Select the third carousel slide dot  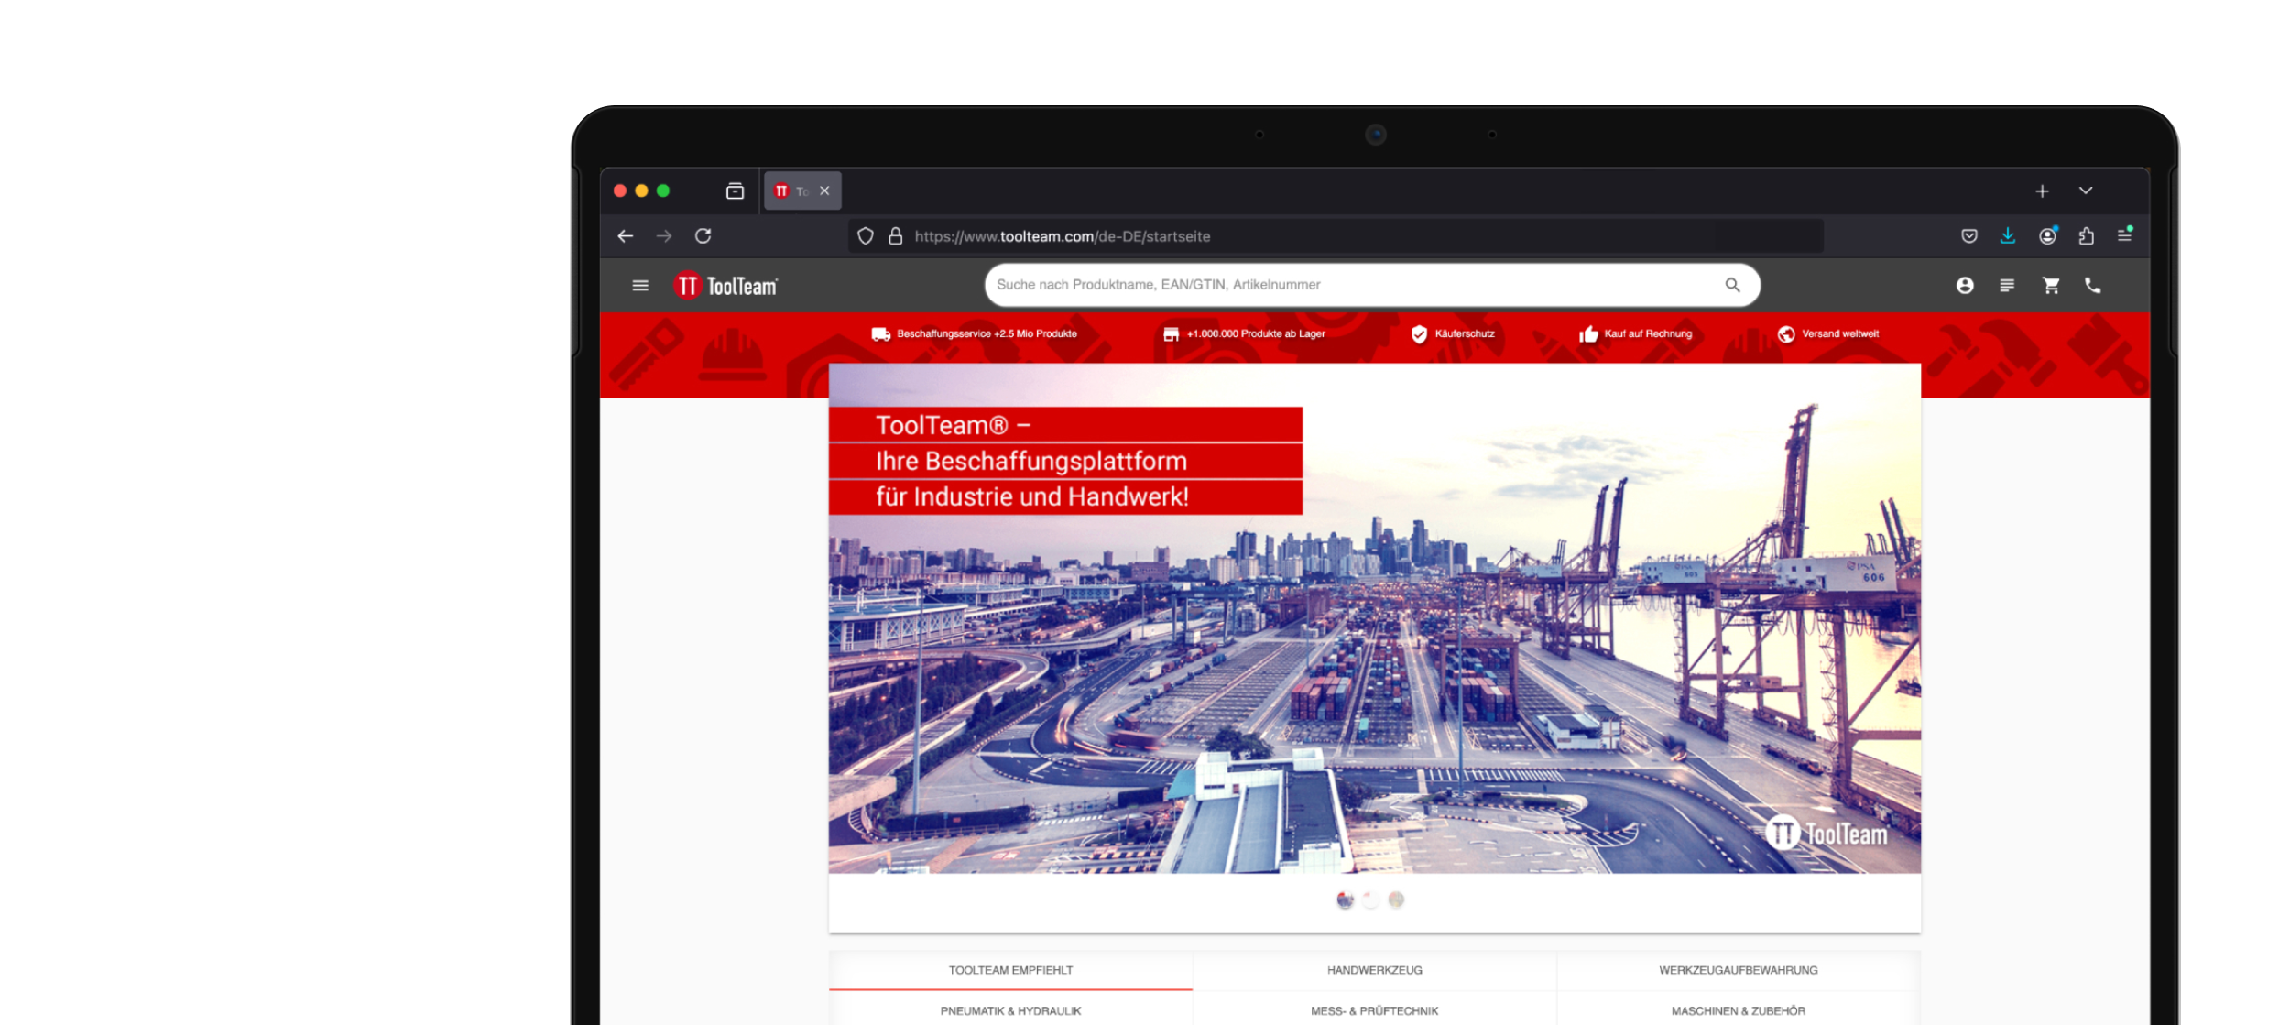click(1396, 900)
